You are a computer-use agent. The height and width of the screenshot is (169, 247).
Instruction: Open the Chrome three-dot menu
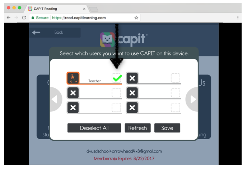pos(238,18)
